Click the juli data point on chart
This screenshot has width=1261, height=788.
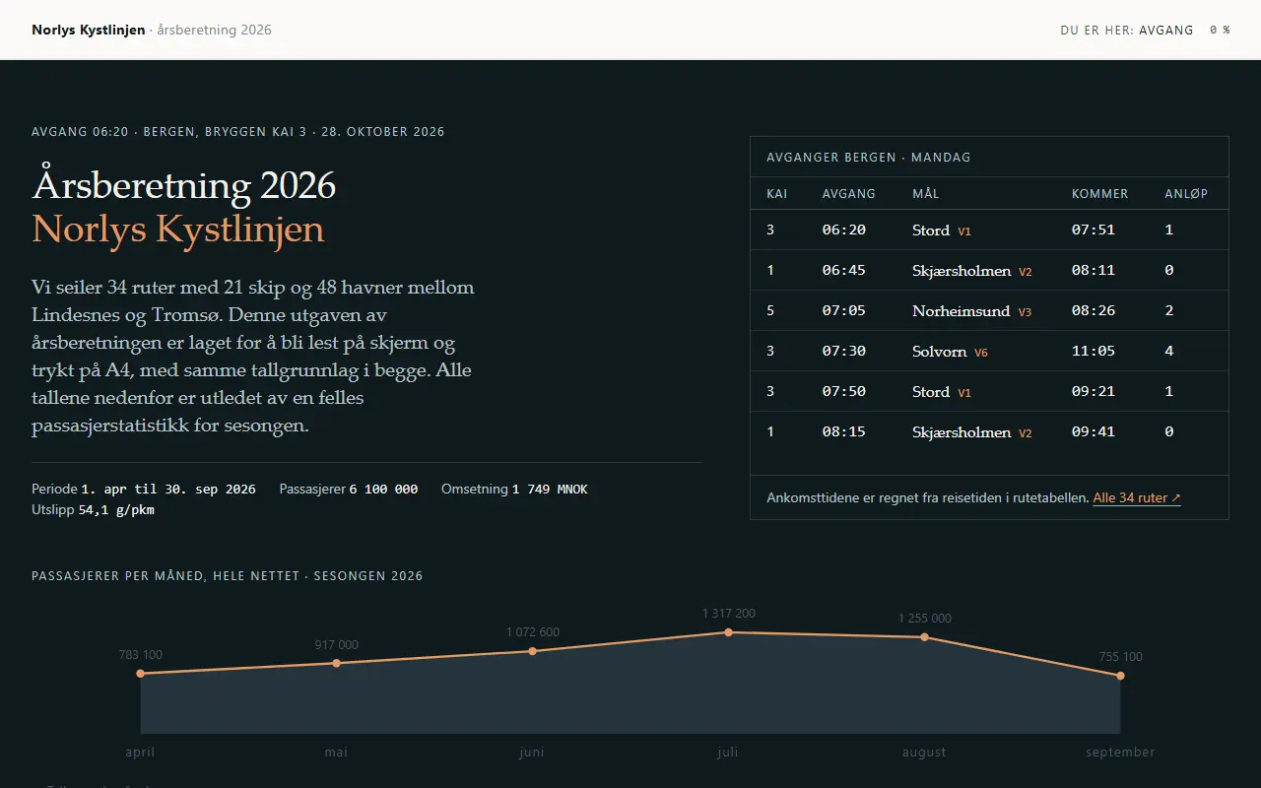pyautogui.click(x=728, y=632)
